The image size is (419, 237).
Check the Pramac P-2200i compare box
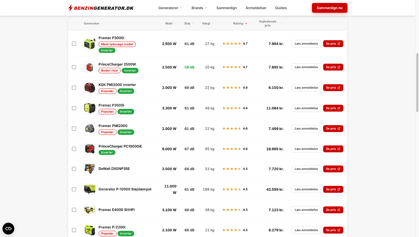pyautogui.click(x=74, y=230)
